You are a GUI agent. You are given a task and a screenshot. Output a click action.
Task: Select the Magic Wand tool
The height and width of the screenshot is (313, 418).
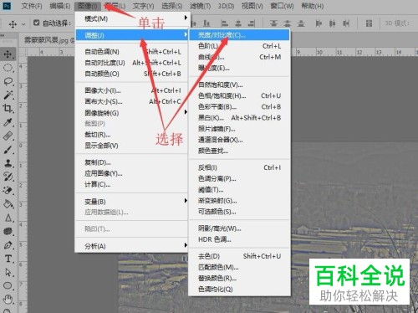8,95
